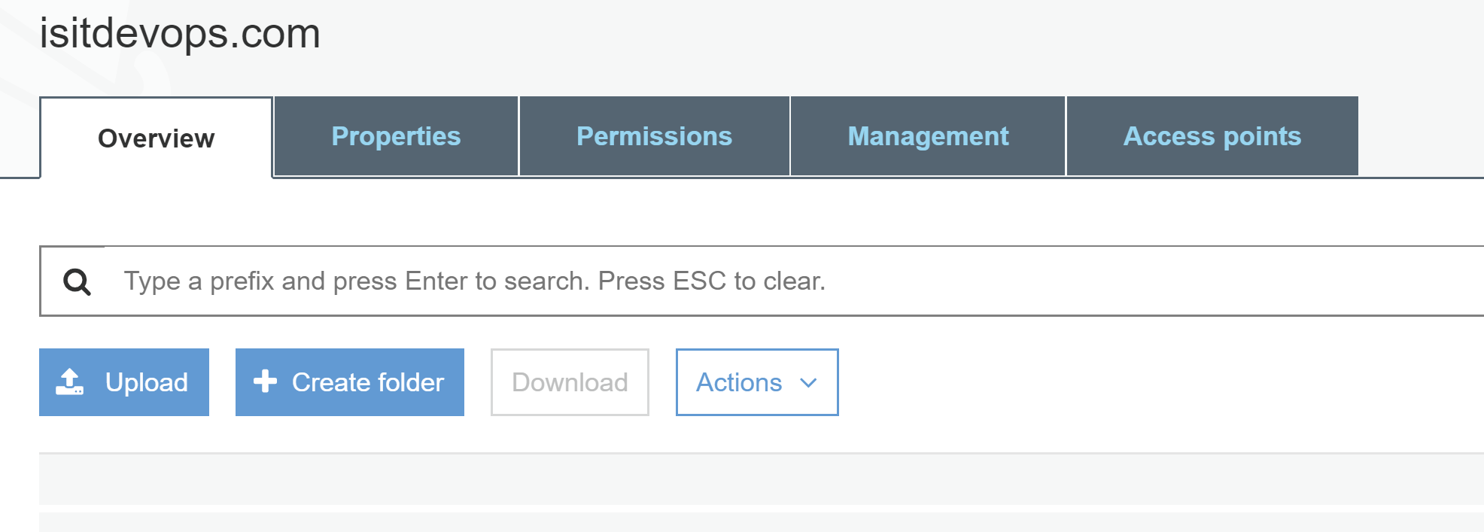Click the isitdevops.com bucket title
The image size is (1484, 532).
tap(180, 34)
